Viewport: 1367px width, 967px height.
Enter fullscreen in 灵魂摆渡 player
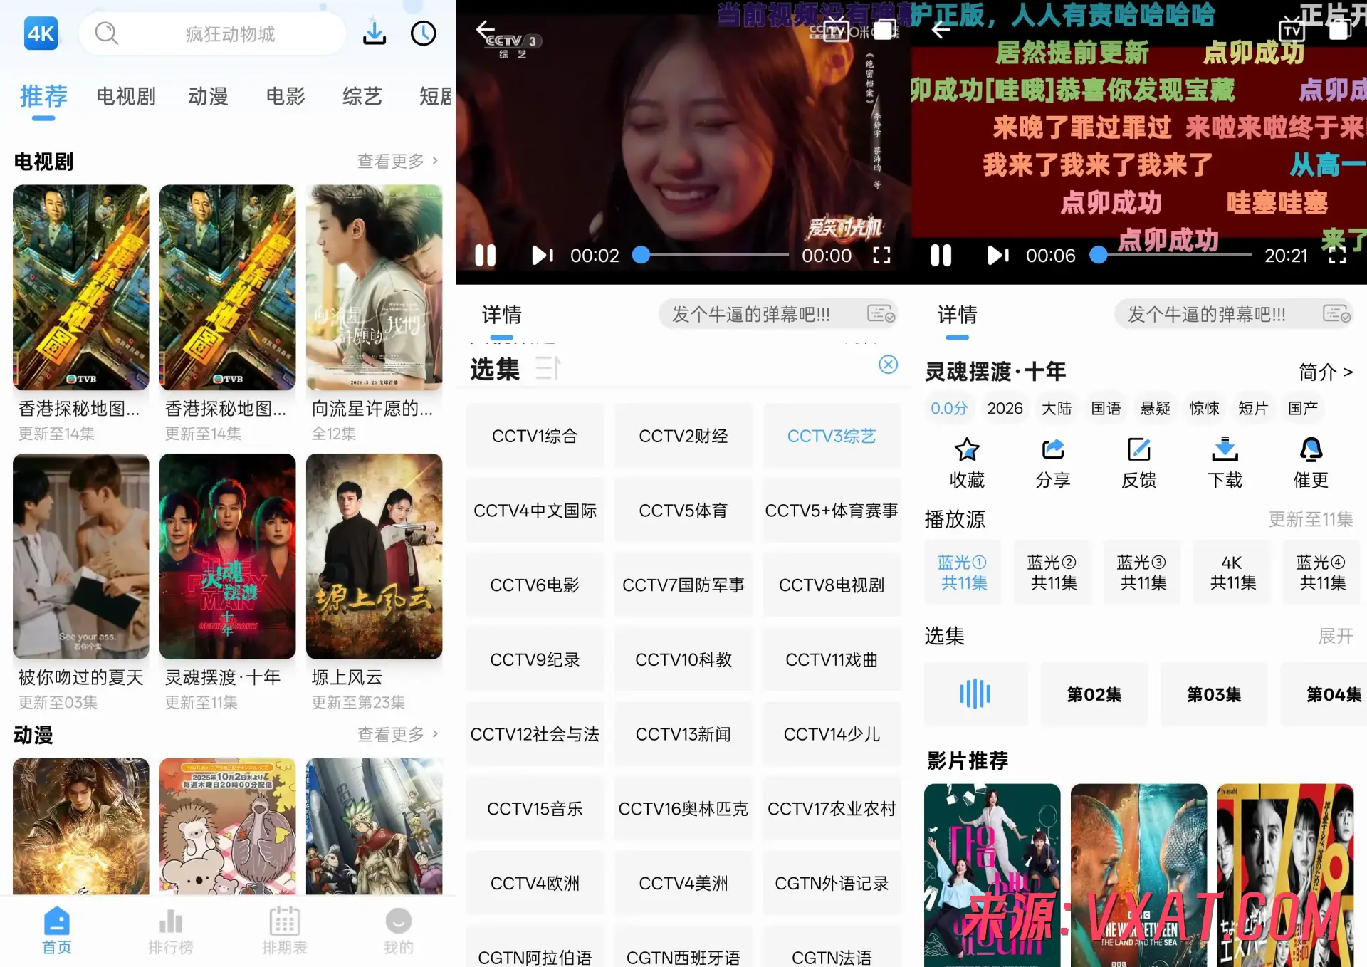click(1337, 255)
